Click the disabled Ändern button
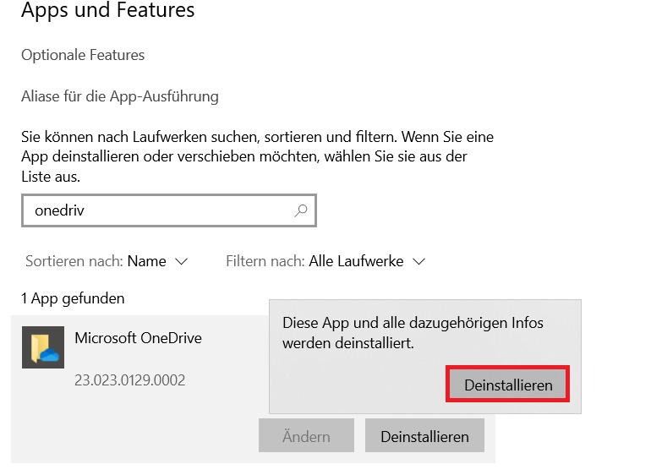This screenshot has width=651, height=475. pos(306,436)
